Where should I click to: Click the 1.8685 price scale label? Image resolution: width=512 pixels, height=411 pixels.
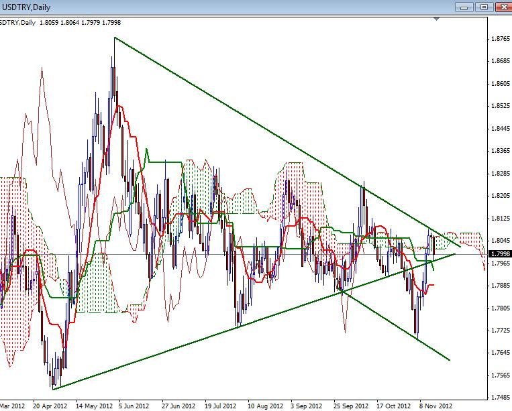click(x=501, y=61)
